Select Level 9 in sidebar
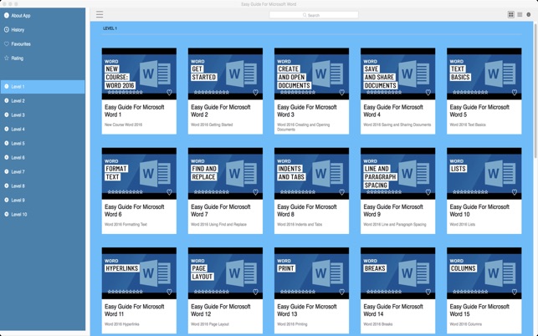The width and height of the screenshot is (538, 336). click(x=43, y=201)
